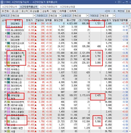Click the 권 icon beside KBSTAR 비메
This screenshot has height=133, width=131.
point(9,105)
